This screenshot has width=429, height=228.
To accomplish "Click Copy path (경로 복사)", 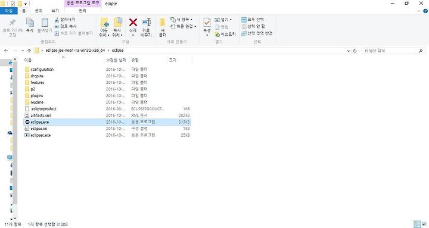I will 66,26.
